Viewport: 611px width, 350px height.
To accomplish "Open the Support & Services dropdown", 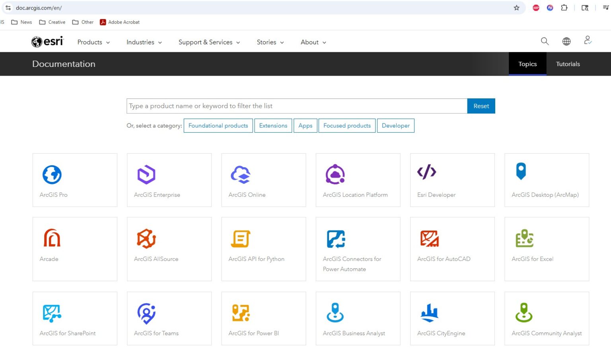I will click(209, 42).
